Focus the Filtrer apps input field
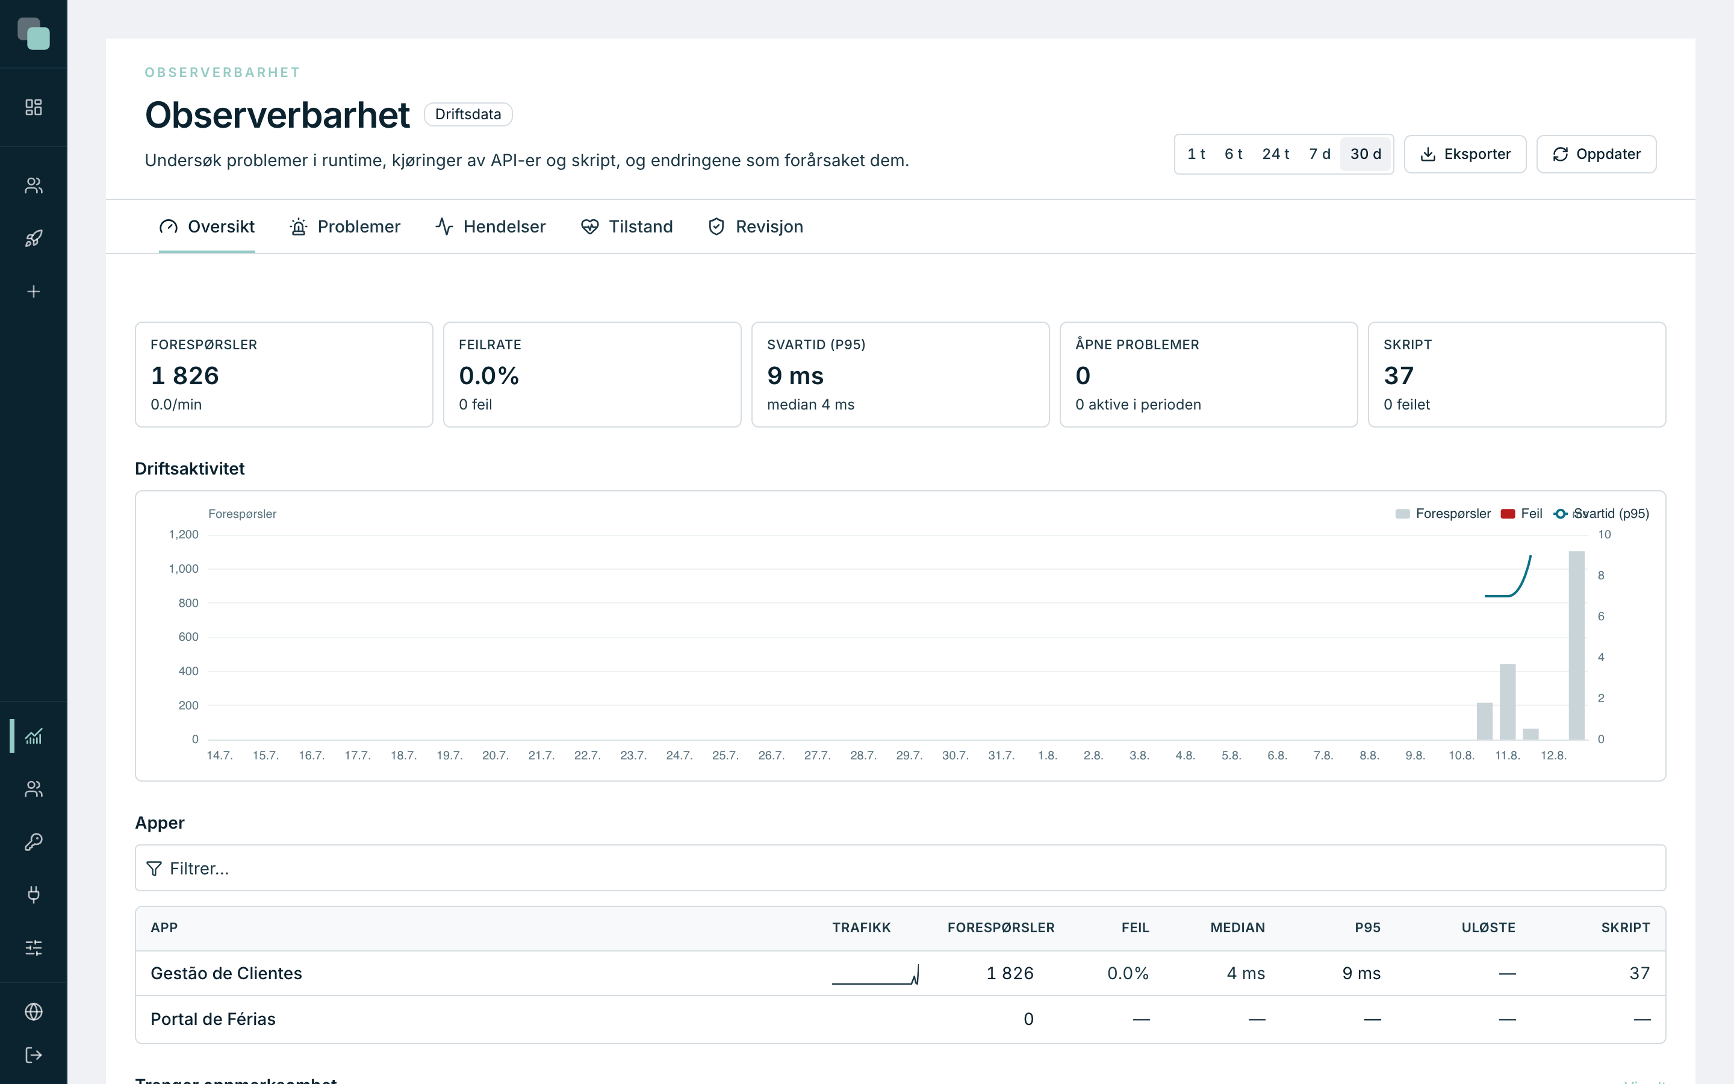The width and height of the screenshot is (1734, 1084). pos(900,868)
